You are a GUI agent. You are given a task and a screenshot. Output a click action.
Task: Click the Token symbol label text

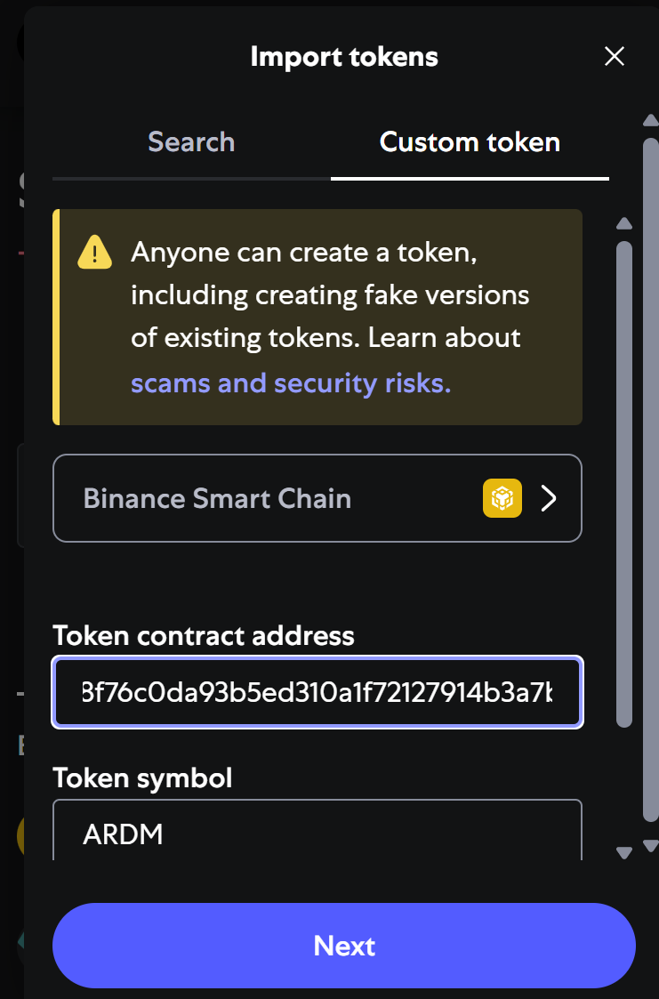[x=142, y=777]
